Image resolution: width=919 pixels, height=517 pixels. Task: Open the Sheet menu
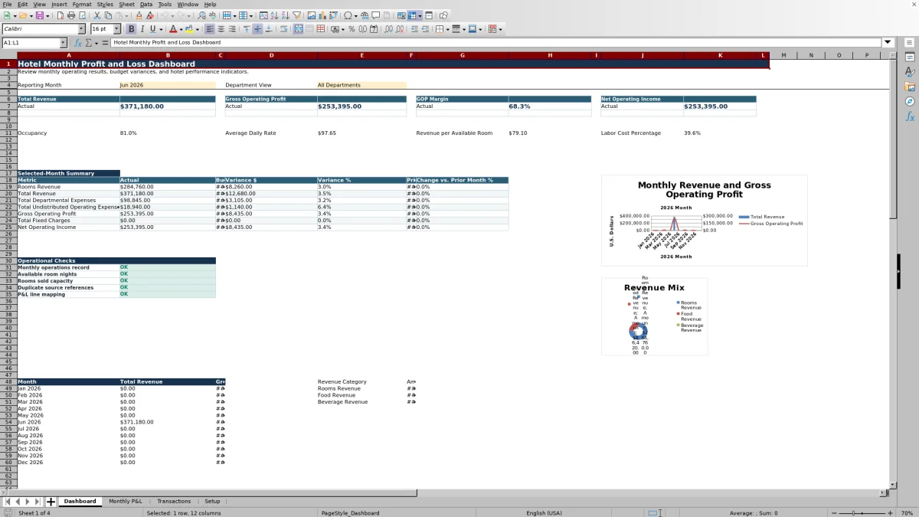[x=126, y=4]
